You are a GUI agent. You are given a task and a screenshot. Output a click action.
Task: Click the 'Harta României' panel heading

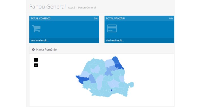(47, 50)
